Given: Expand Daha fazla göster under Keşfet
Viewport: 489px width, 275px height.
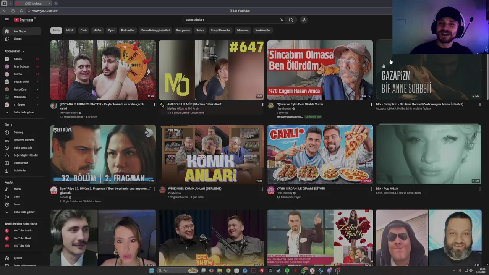Looking at the screenshot, I should point(21,212).
